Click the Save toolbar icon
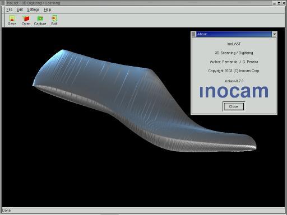The height and width of the screenshot is (215, 287). pos(12,20)
